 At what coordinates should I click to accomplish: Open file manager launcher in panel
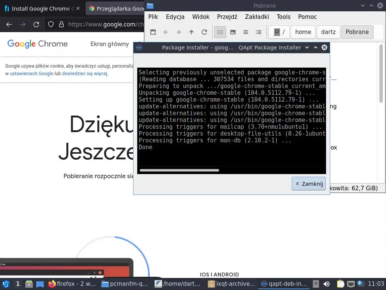(29, 284)
